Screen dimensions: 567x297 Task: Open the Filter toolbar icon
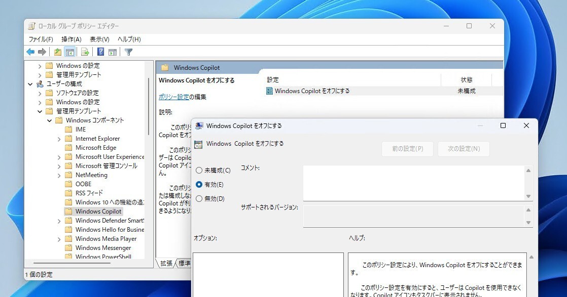tap(128, 52)
